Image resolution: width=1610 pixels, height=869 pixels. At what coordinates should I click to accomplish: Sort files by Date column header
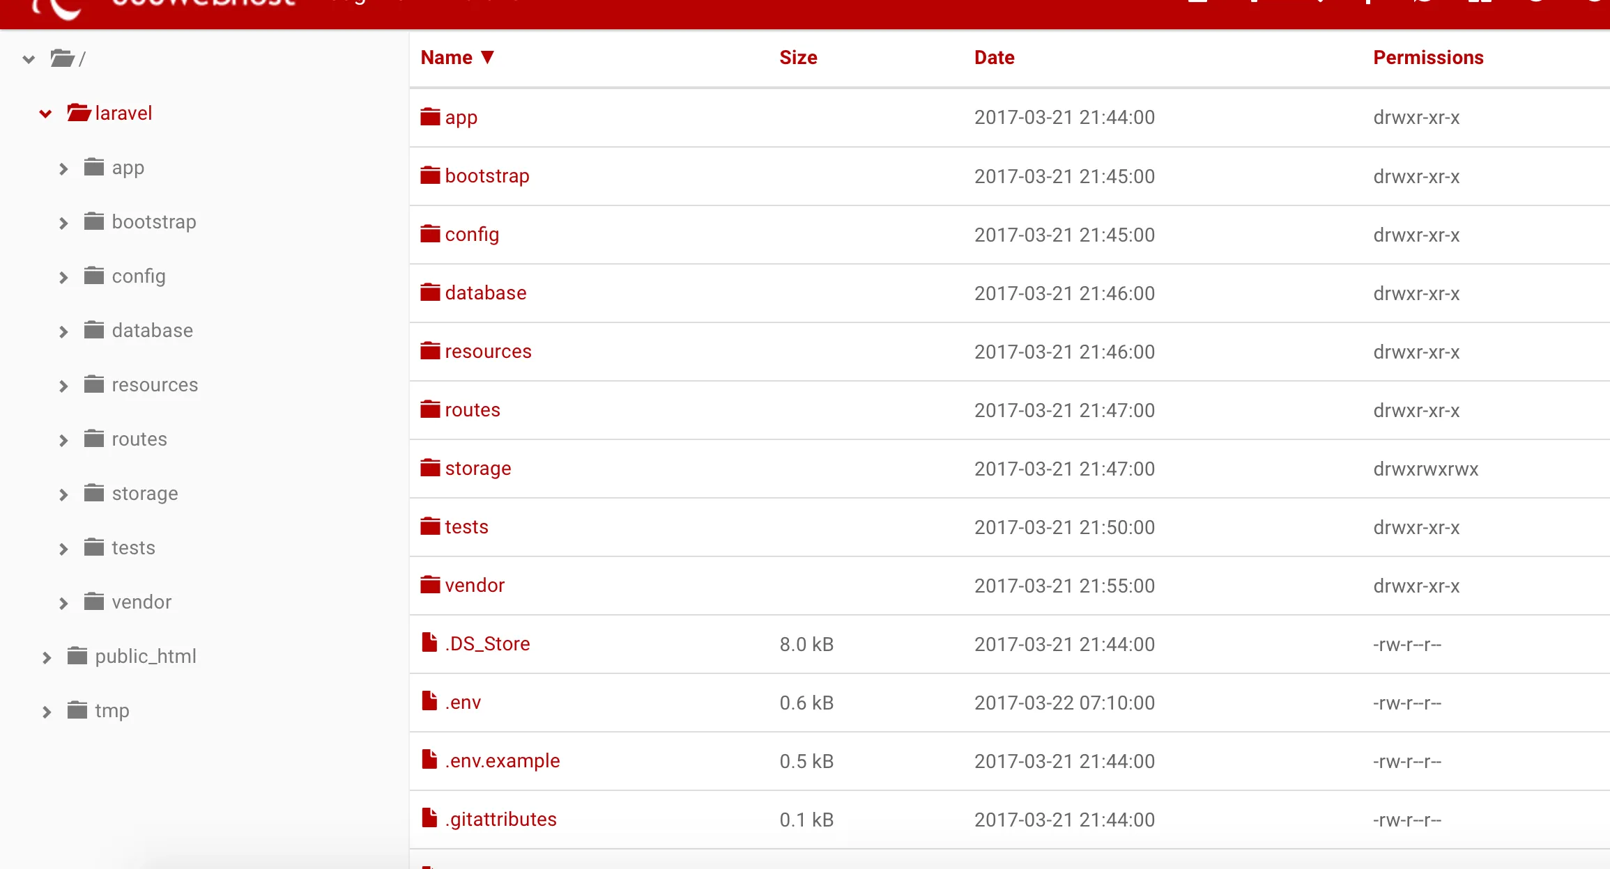tap(994, 57)
